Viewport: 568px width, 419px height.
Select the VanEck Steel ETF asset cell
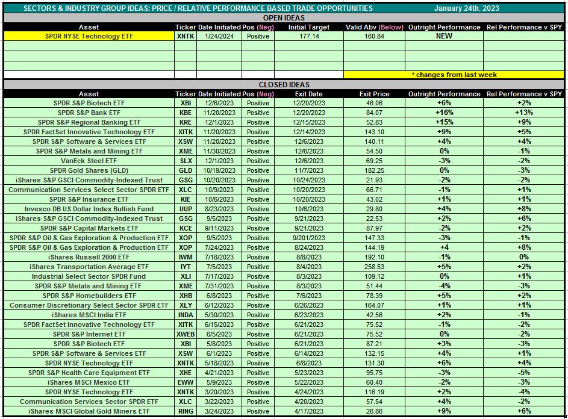tap(89, 161)
